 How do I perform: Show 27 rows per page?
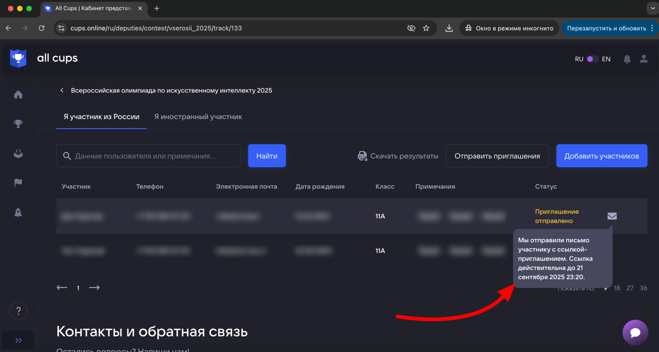click(630, 288)
